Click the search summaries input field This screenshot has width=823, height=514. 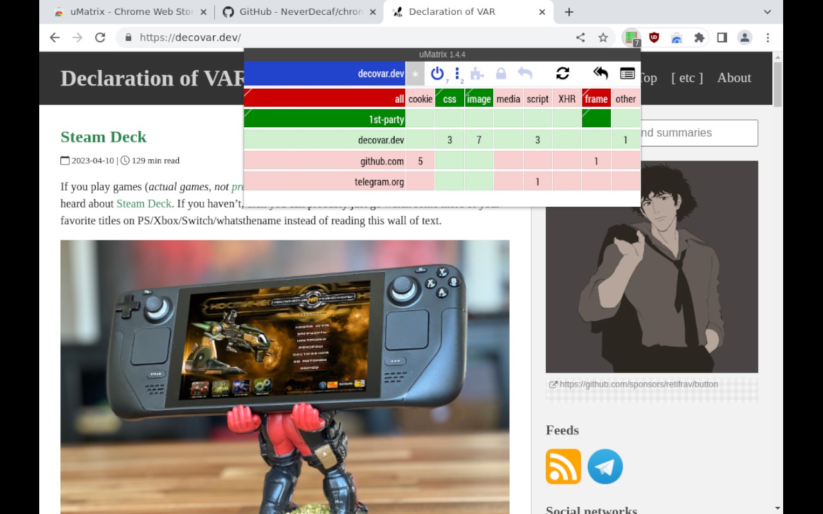700,133
